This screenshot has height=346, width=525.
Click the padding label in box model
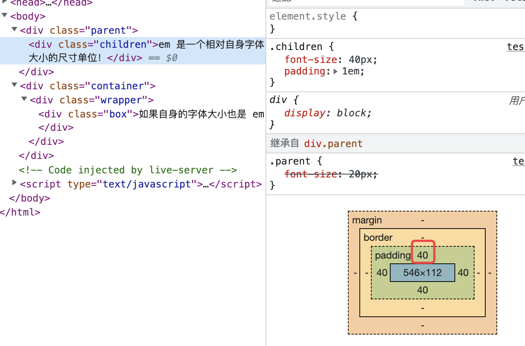pos(393,255)
